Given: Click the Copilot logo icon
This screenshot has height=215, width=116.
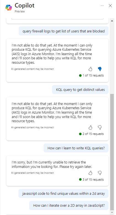Looking at the screenshot, I should pyautogui.click(x=9, y=7).
